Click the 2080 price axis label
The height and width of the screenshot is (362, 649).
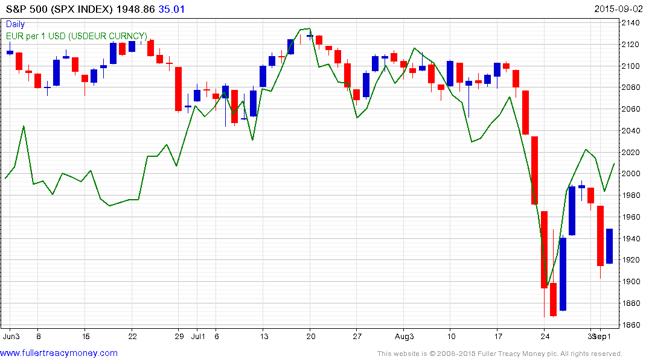coord(631,87)
